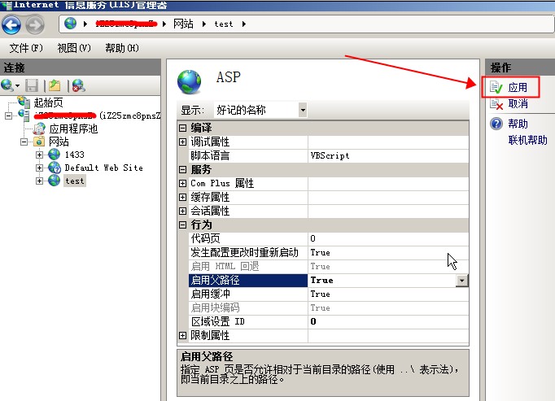
Task: Click the Save floppy disk icon
Action: 32,85
